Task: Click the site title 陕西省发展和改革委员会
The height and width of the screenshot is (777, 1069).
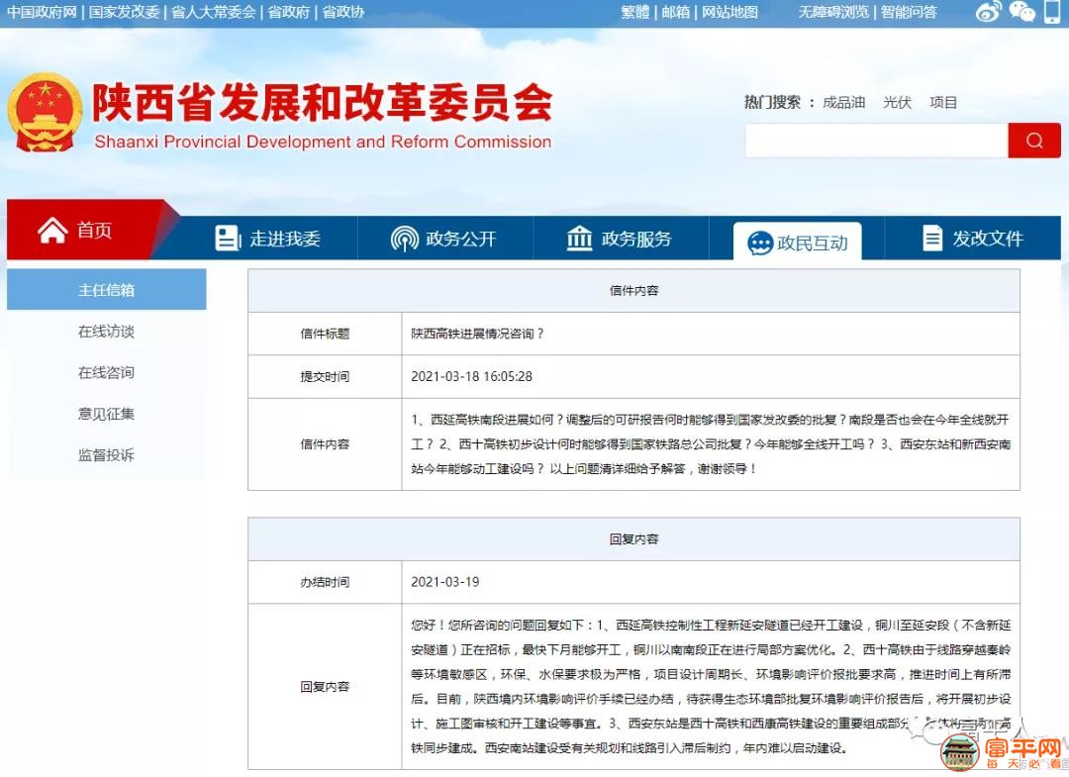Action: pyautogui.click(x=322, y=102)
